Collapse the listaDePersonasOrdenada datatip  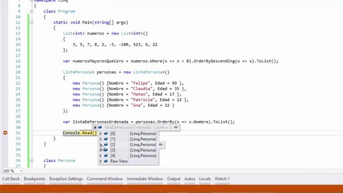point(95,127)
